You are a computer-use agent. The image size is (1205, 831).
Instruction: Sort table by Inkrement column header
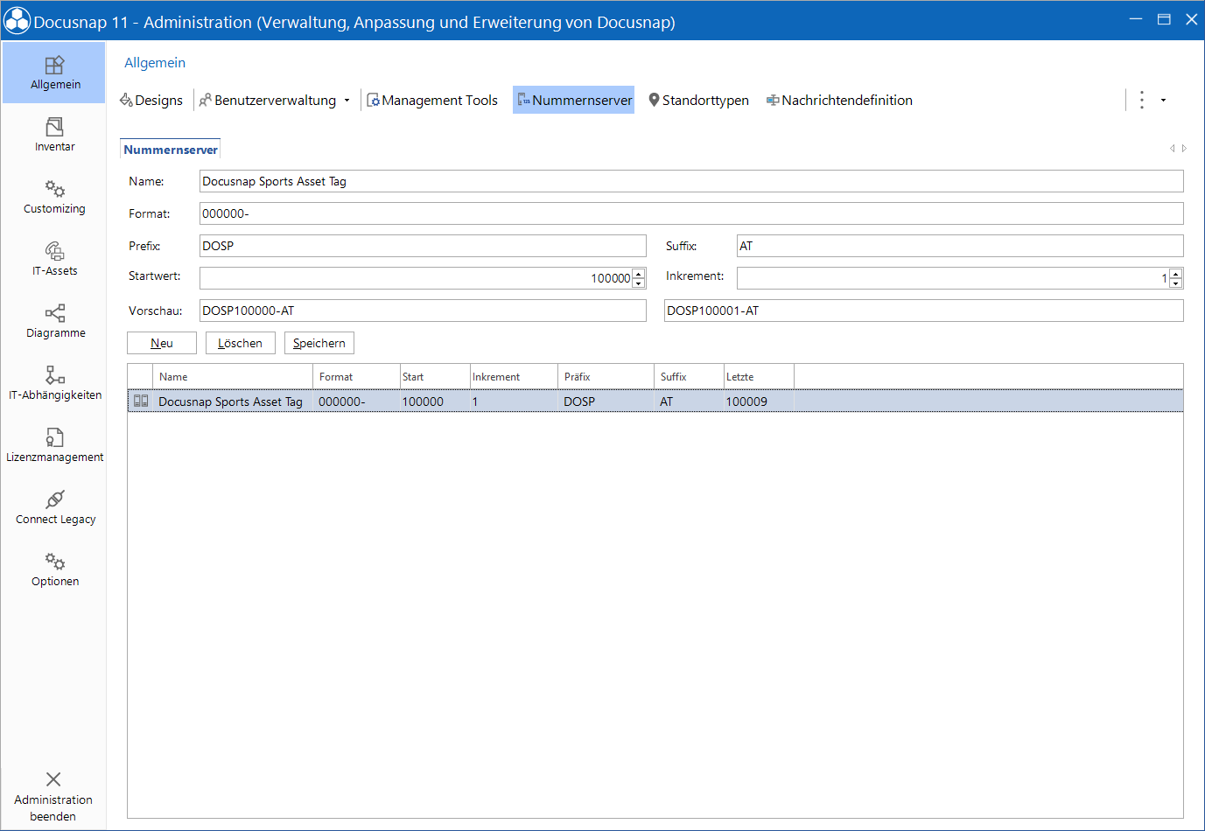click(514, 377)
